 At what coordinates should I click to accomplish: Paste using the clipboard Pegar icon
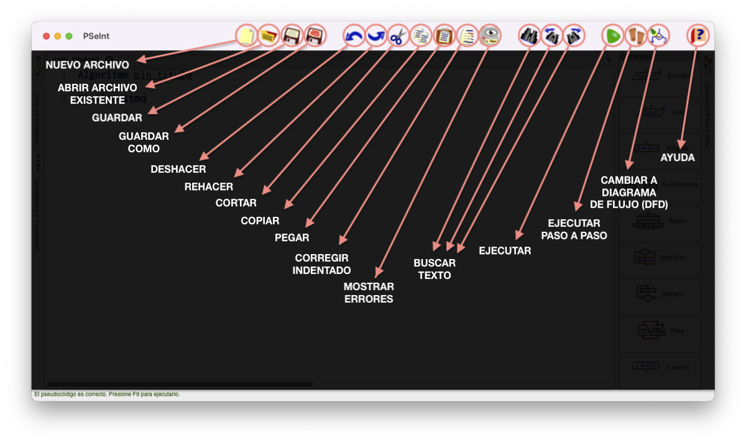444,35
